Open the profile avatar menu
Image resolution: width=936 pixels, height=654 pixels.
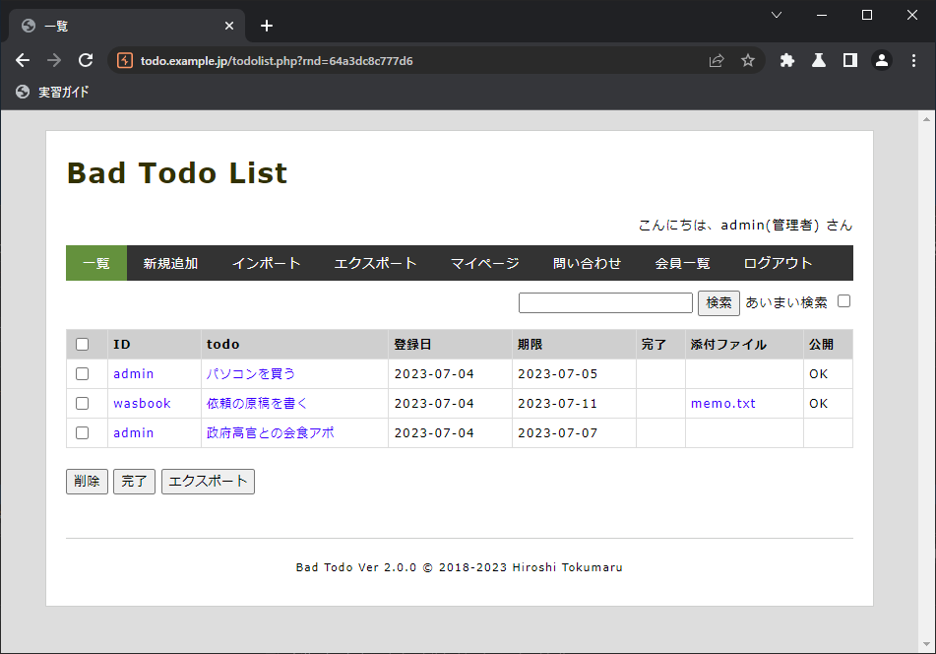(x=882, y=60)
